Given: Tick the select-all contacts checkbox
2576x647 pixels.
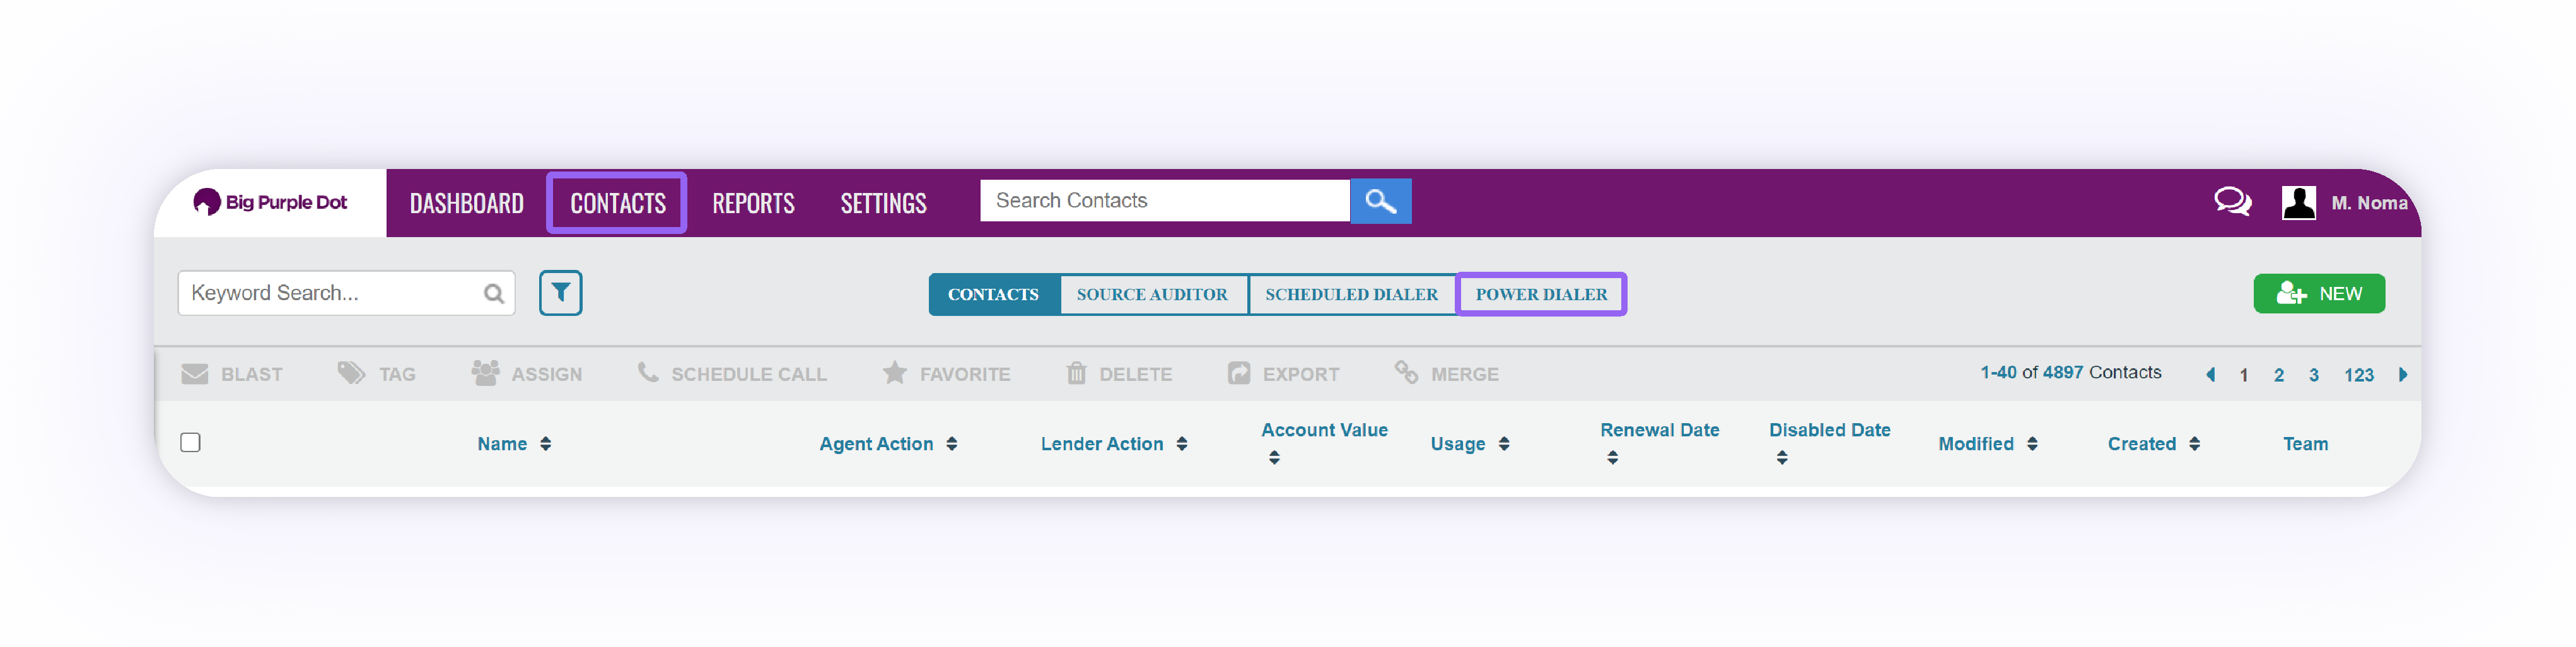Looking at the screenshot, I should click(x=190, y=442).
